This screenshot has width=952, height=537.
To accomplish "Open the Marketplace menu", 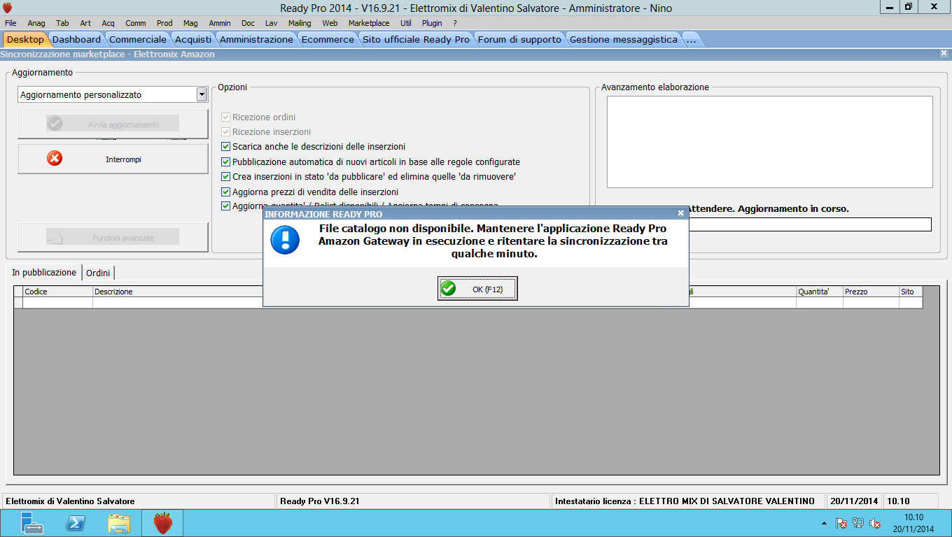I will (x=369, y=23).
